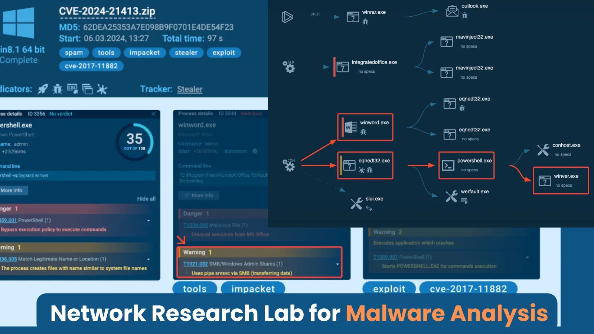
Task: Click the large impacket tag at bottom
Action: [253, 288]
